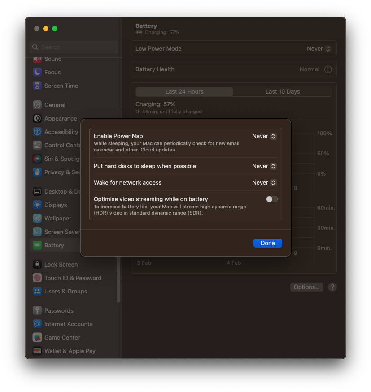
Task: Open Screen Time hourglass icon
Action: (37, 86)
